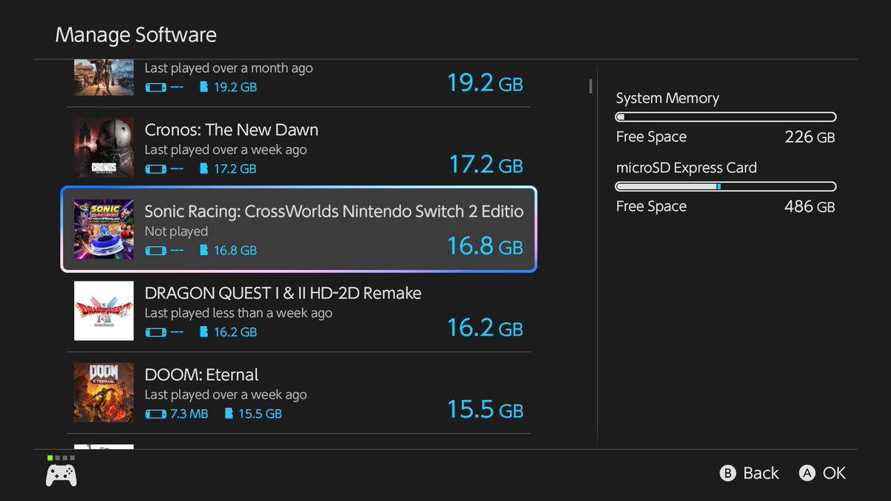Viewport: 891px width, 501px height.
Task: Click console icon in 19.2 GB row
Action: tap(155, 87)
